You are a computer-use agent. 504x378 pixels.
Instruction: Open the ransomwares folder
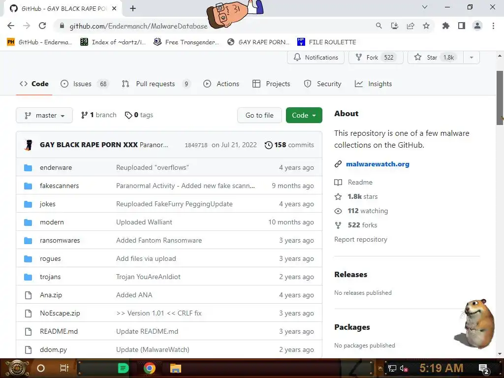(x=60, y=240)
